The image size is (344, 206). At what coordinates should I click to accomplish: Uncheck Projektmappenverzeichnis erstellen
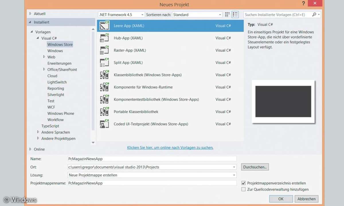pyautogui.click(x=243, y=183)
